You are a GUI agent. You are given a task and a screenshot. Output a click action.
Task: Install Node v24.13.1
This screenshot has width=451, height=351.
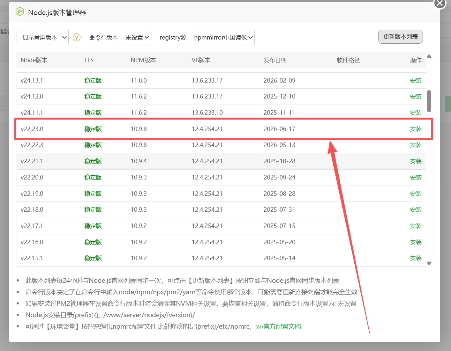point(416,81)
